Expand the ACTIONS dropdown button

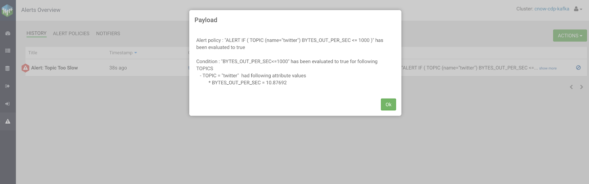pos(569,36)
